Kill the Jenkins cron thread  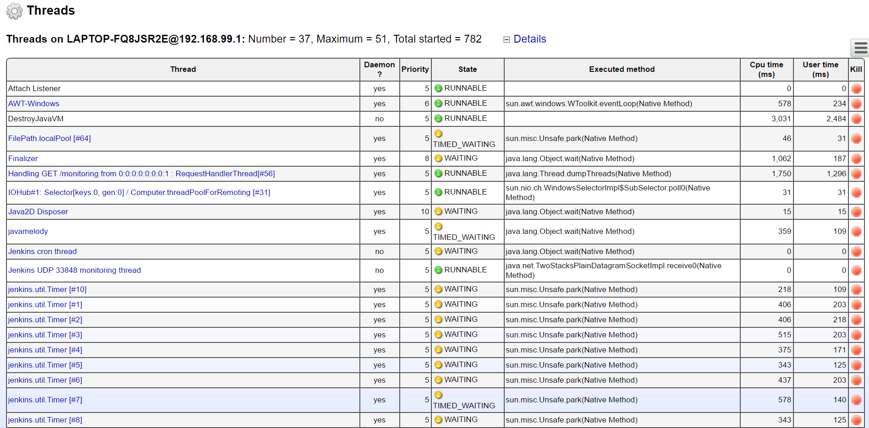click(x=856, y=252)
